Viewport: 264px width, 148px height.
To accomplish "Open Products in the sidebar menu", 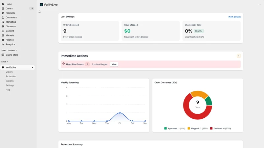I will [10, 13].
